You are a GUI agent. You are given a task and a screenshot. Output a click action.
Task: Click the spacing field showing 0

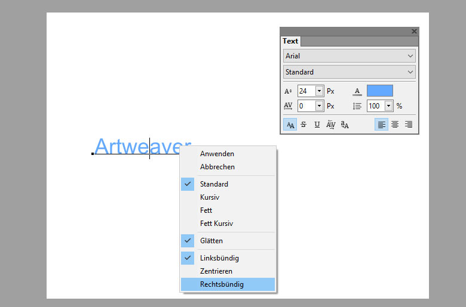(x=306, y=106)
